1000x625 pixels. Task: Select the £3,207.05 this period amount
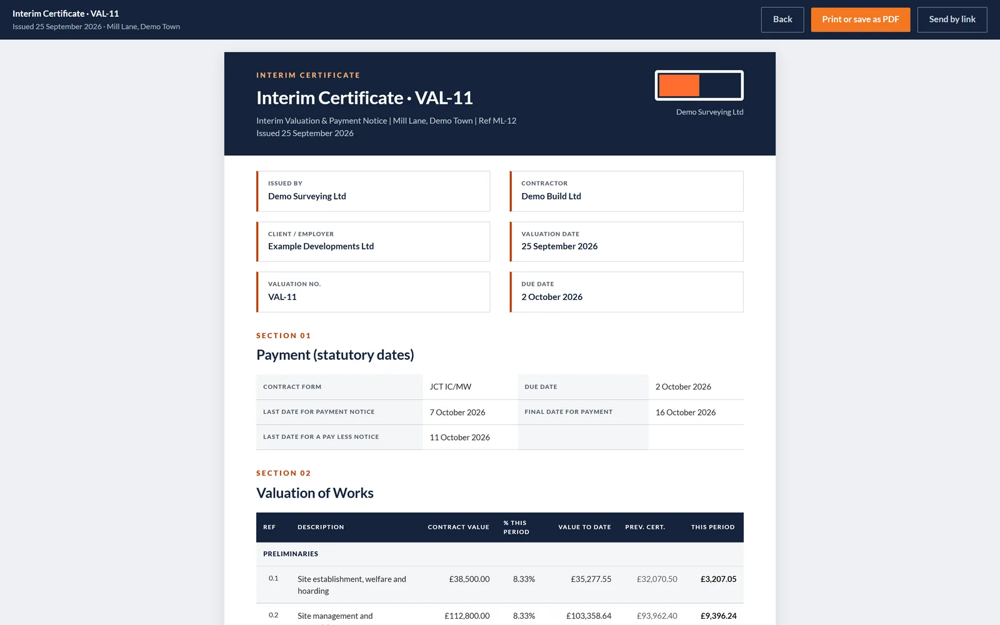(718, 579)
